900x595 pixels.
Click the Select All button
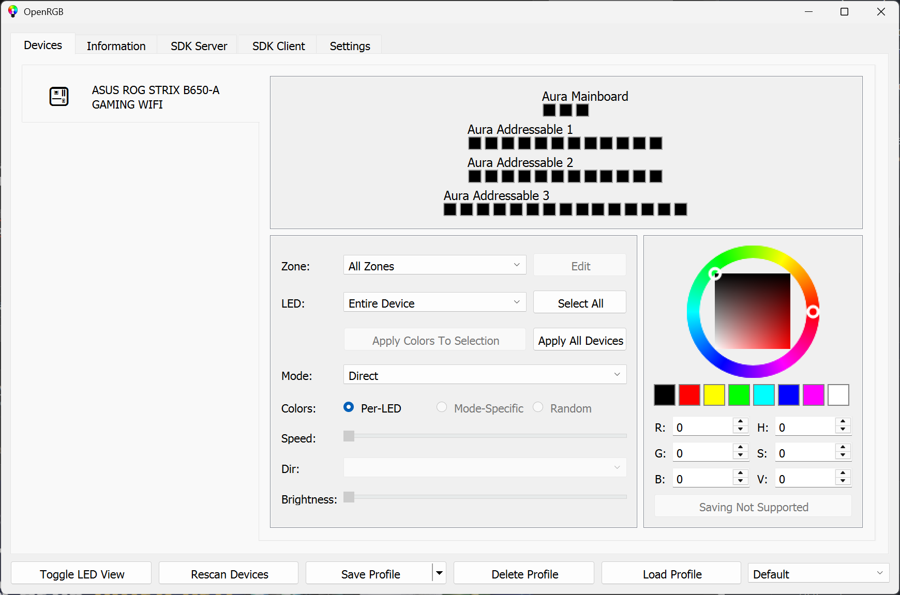(580, 302)
